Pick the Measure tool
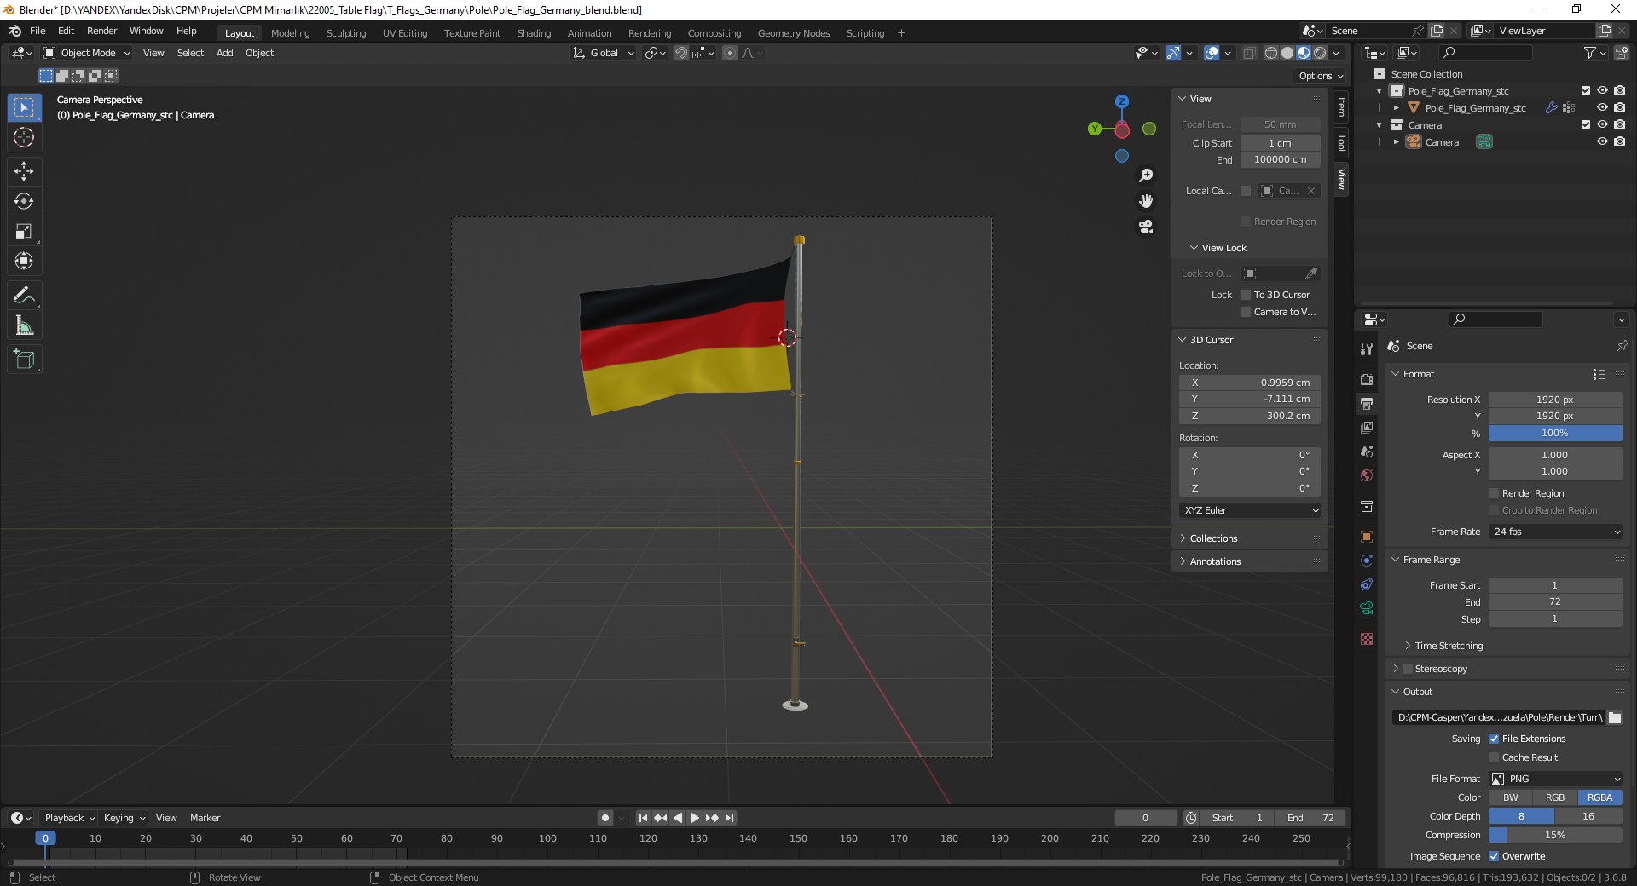This screenshot has width=1637, height=886. tap(24, 325)
